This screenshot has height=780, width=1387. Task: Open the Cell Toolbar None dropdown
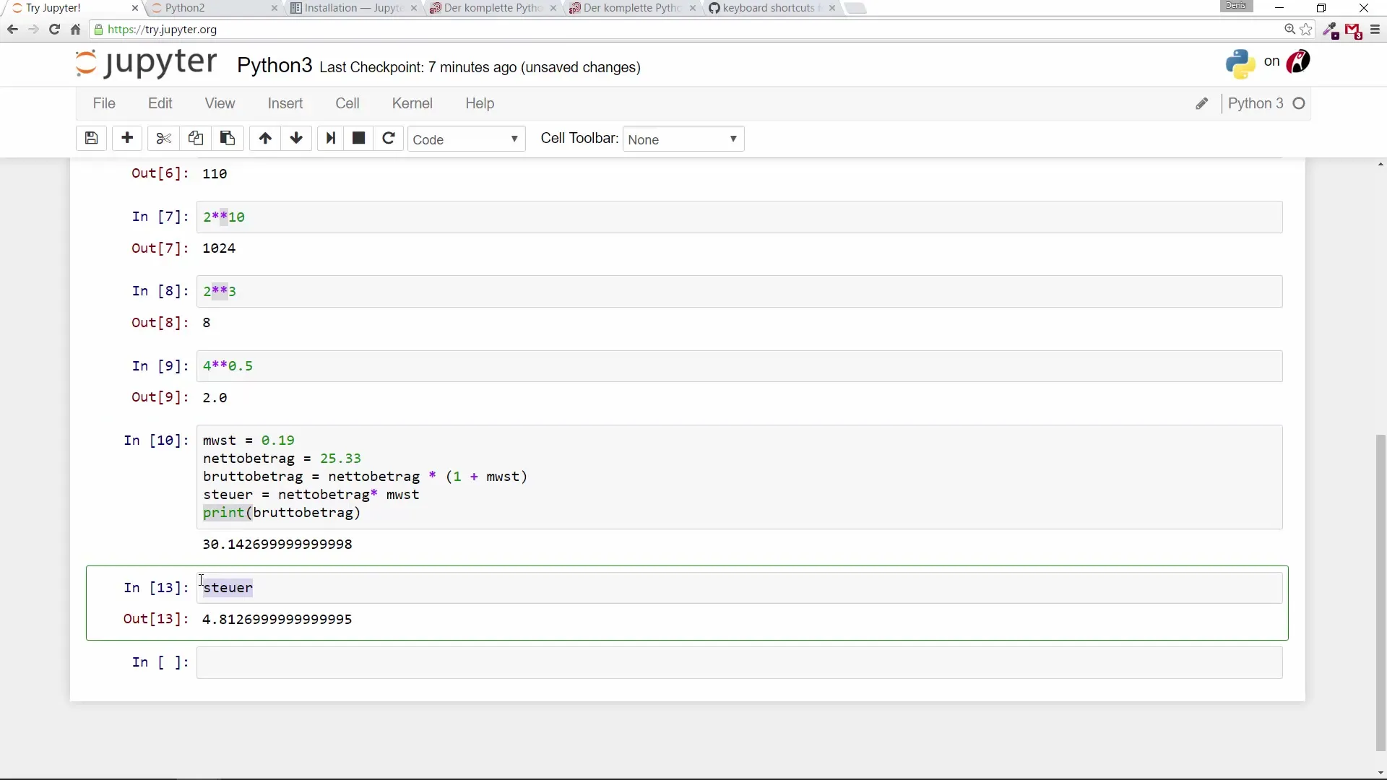[683, 139]
